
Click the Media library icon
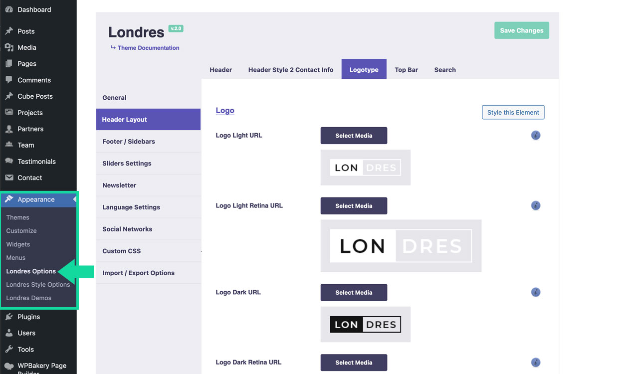pyautogui.click(x=9, y=47)
